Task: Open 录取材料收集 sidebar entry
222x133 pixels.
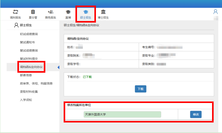Action: pyautogui.click(x=29, y=92)
